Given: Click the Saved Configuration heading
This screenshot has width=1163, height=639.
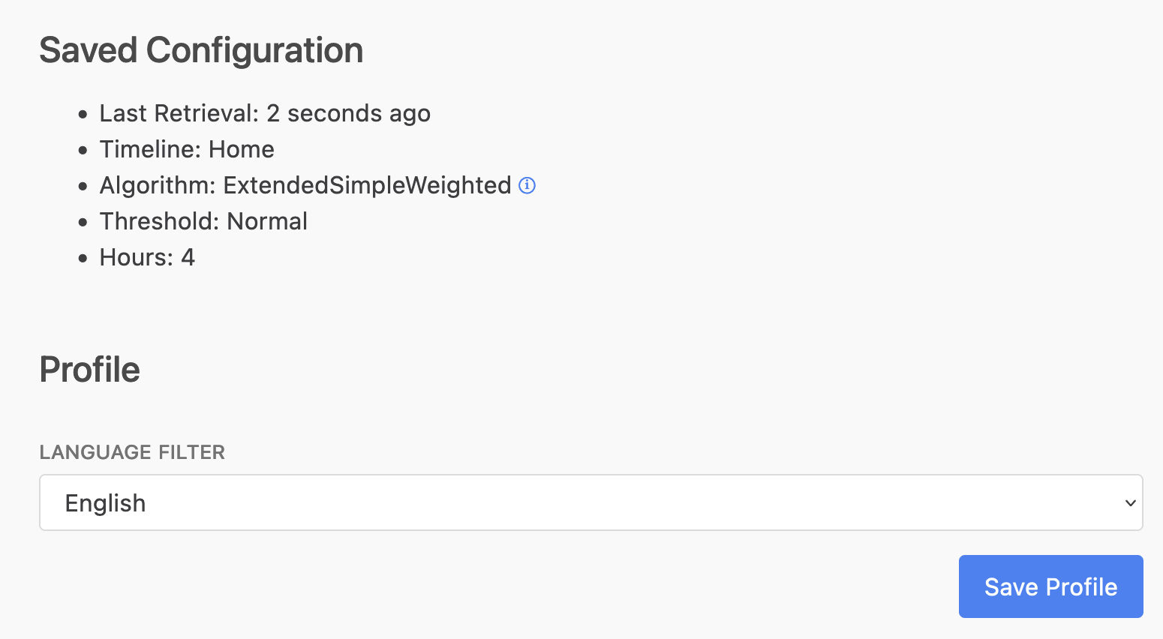Looking at the screenshot, I should point(201,51).
